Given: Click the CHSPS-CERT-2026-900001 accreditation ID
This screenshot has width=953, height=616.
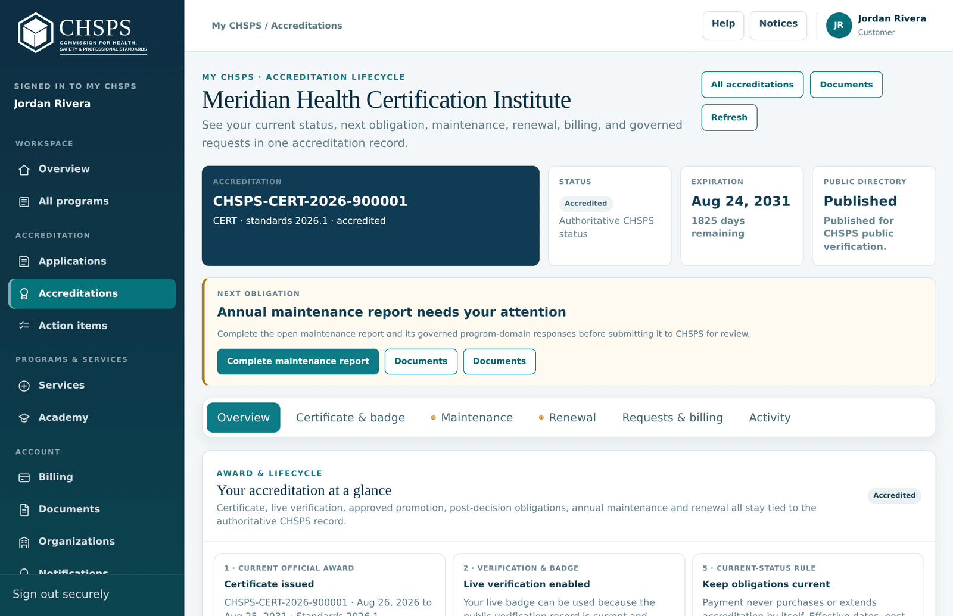Looking at the screenshot, I should click(x=310, y=201).
